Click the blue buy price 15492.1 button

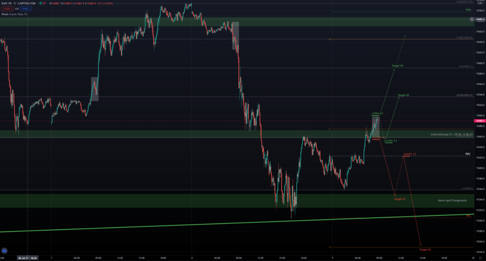pos(26,9)
